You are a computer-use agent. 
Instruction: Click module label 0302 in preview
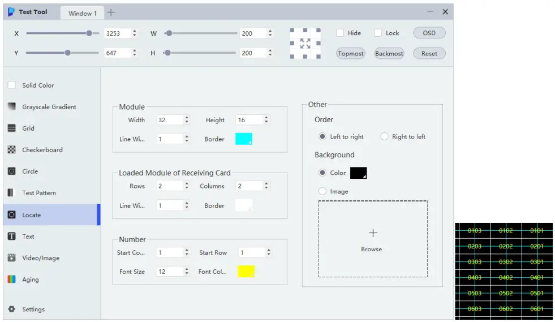click(x=505, y=262)
